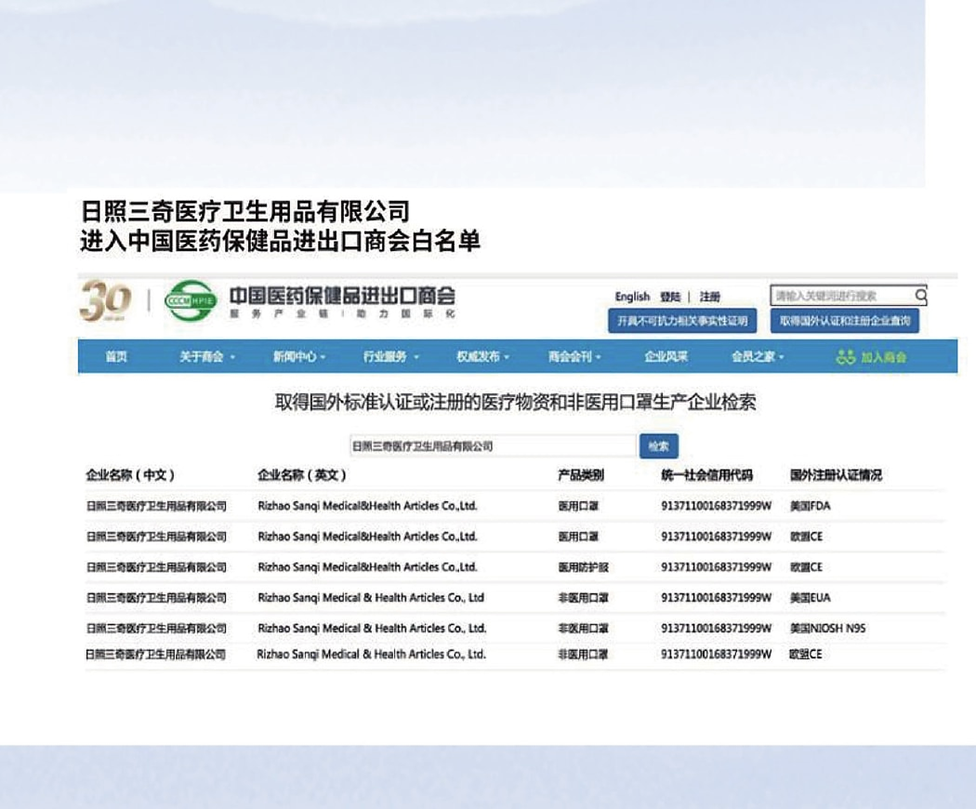Image resolution: width=976 pixels, height=809 pixels.
Task: Expand the 权威发布 dropdown menu
Action: point(483,357)
